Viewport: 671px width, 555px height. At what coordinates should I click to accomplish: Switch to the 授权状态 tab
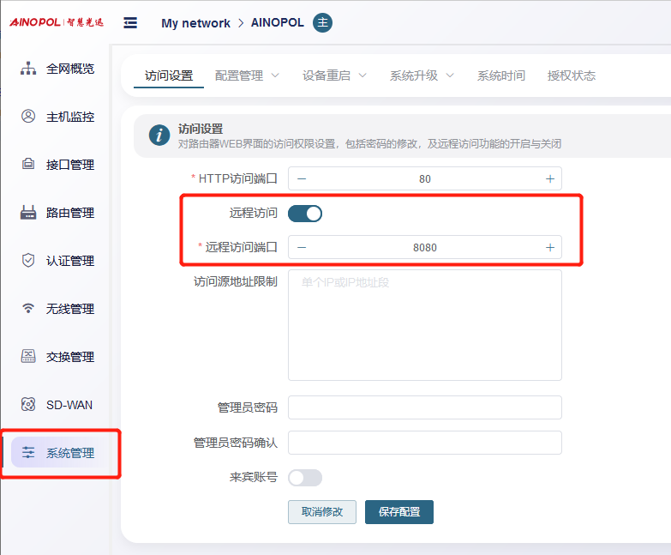tap(572, 75)
